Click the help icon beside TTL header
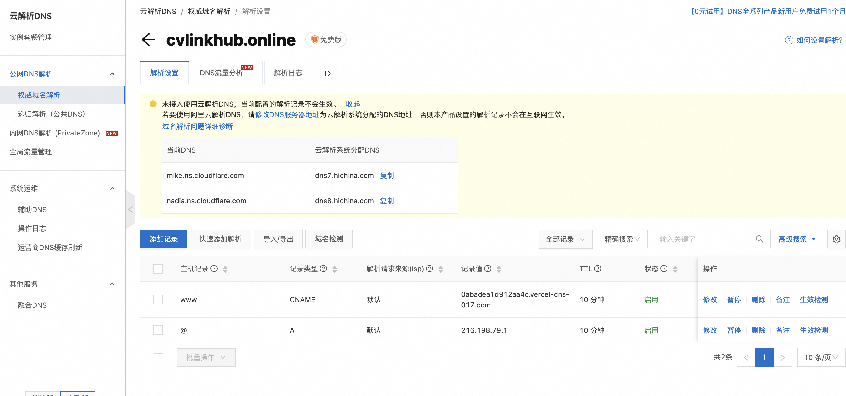 click(x=598, y=269)
